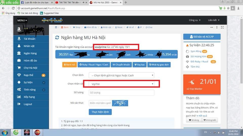Viewport: 243px width, 136px height.
Task: Vote Không biết in the poll
Action: point(210,120)
